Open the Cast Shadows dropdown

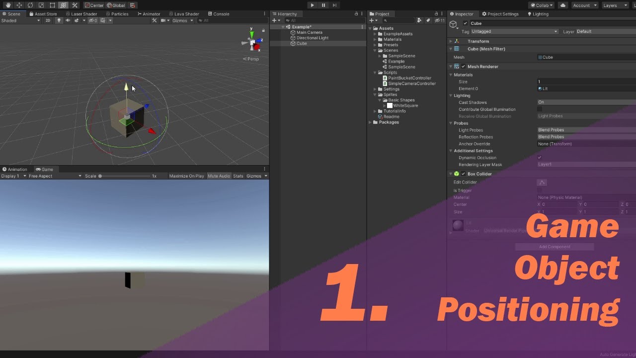(586, 102)
